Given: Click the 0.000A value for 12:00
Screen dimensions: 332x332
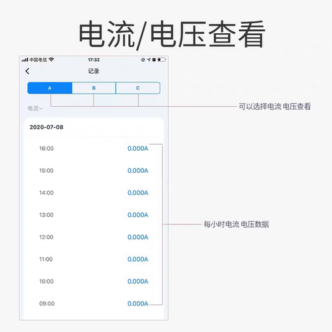Looking at the screenshot, I should (x=137, y=237).
